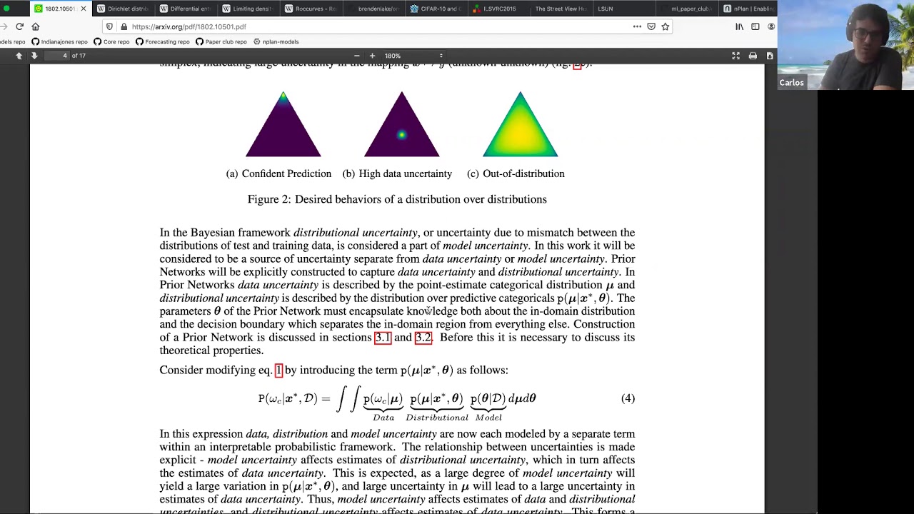Screen dimensions: 914x514
Task: Follow section 3.2 reference link
Action: (x=423, y=337)
